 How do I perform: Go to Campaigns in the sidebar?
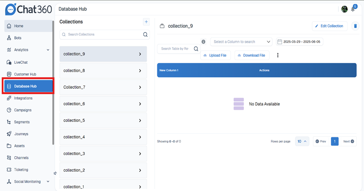pyautogui.click(x=23, y=110)
